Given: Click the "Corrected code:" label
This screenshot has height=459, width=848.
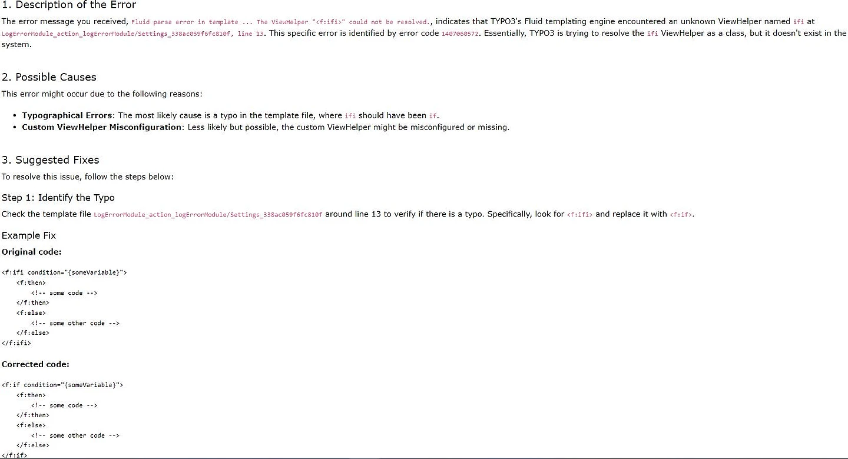Looking at the screenshot, I should tap(35, 364).
